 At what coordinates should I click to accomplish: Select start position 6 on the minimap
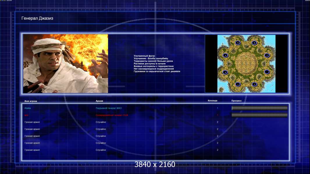tap(254, 43)
